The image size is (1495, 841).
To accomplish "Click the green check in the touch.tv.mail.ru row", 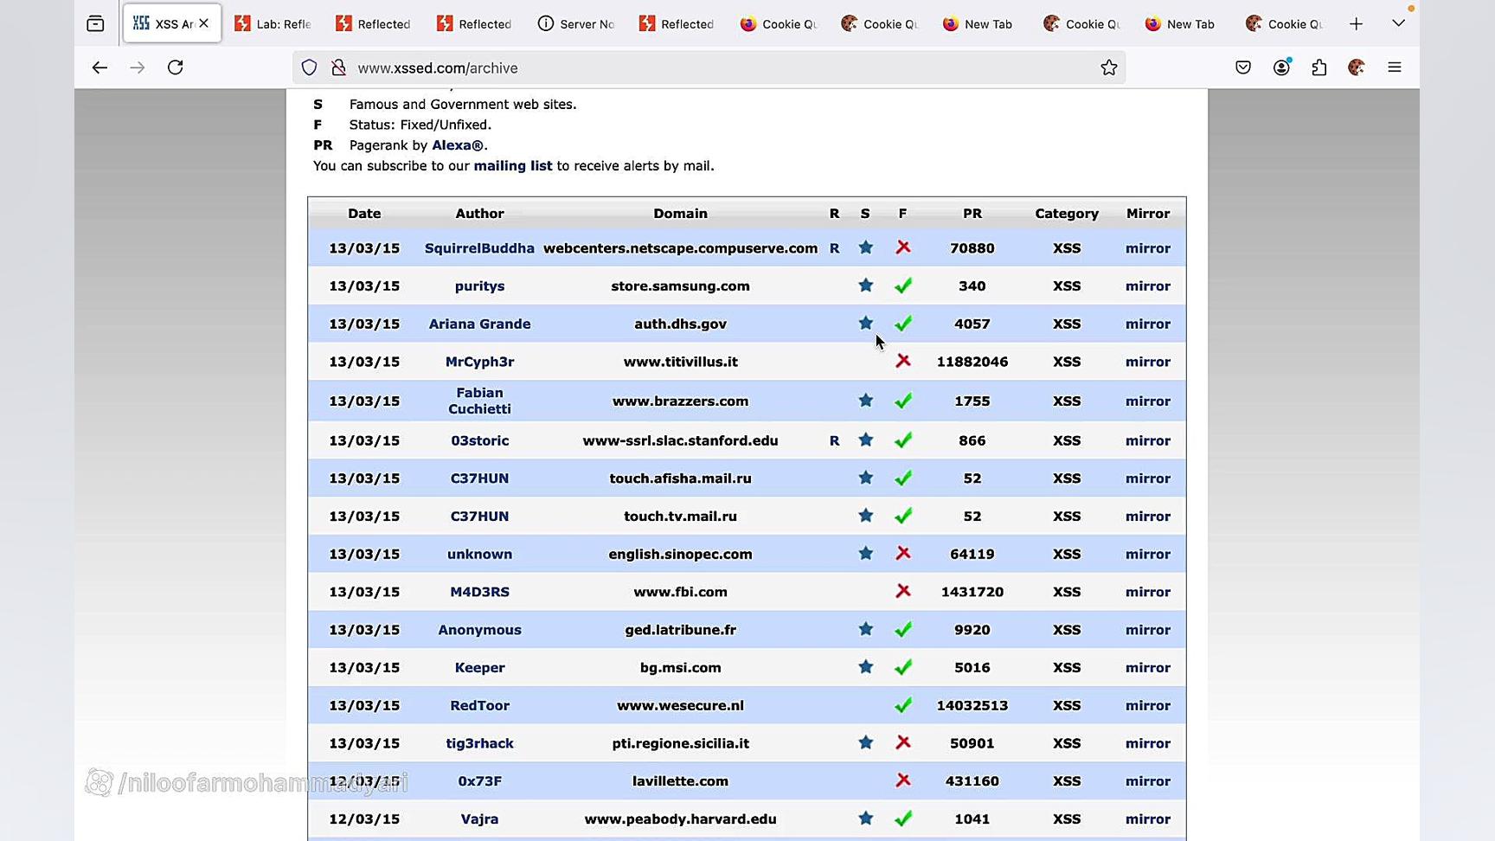I will [903, 516].
